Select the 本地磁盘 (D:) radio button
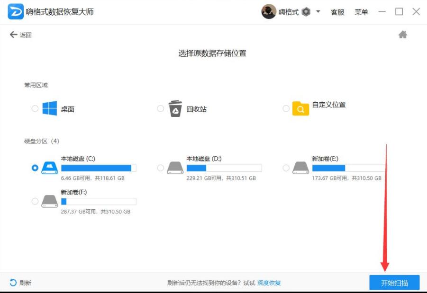The width and height of the screenshot is (427, 293). (x=160, y=168)
